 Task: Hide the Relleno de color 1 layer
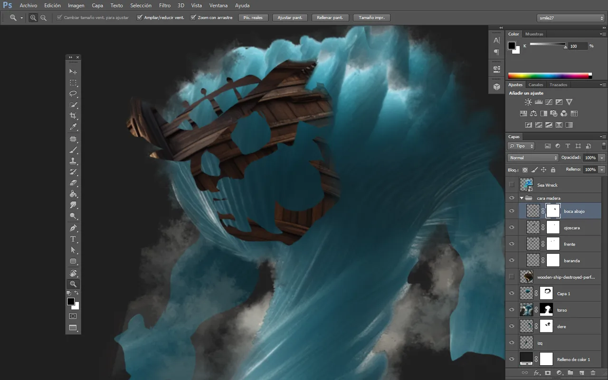pos(512,359)
